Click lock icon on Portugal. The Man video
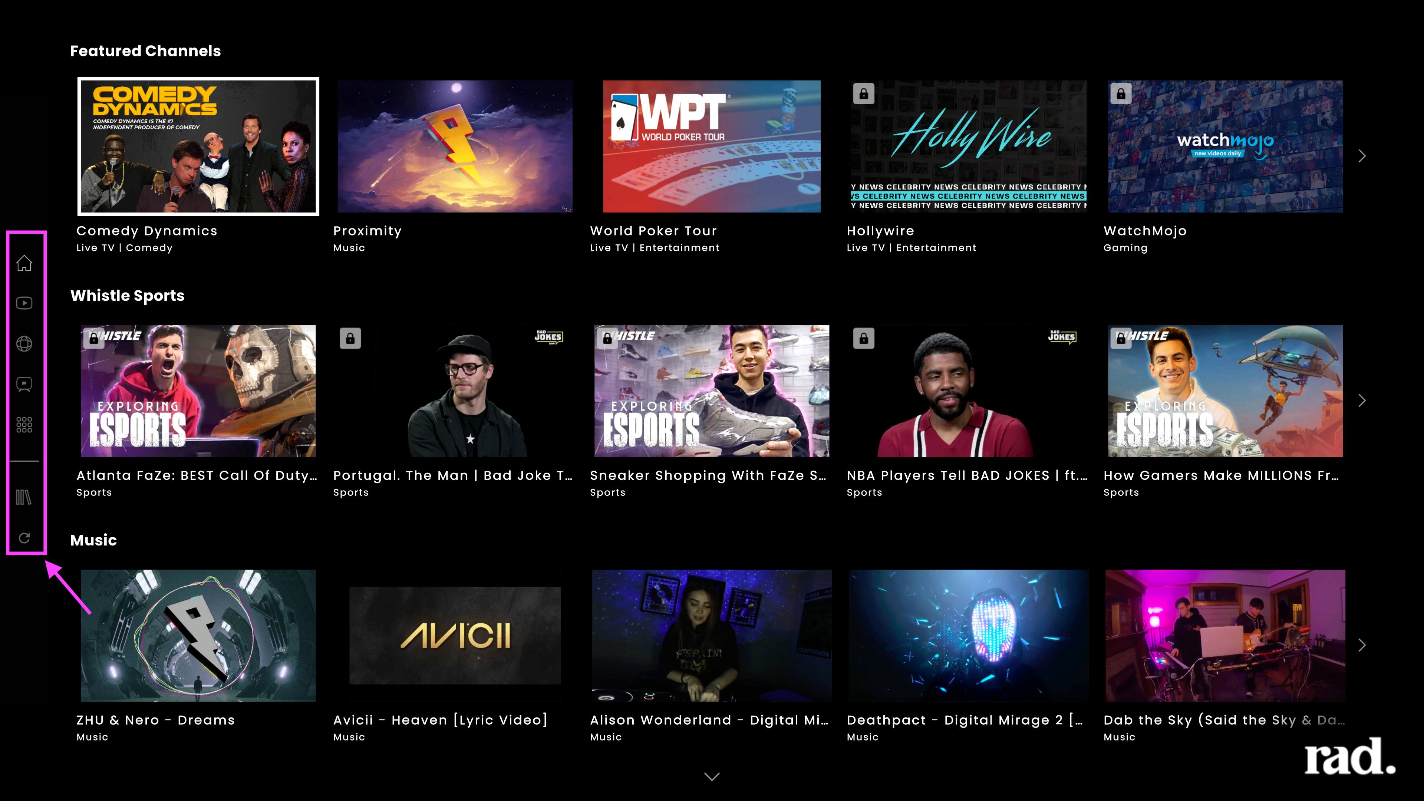The image size is (1424, 801). tap(350, 338)
